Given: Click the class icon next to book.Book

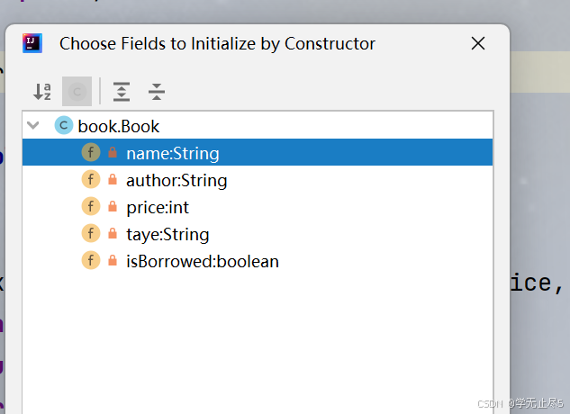Looking at the screenshot, I should (63, 125).
